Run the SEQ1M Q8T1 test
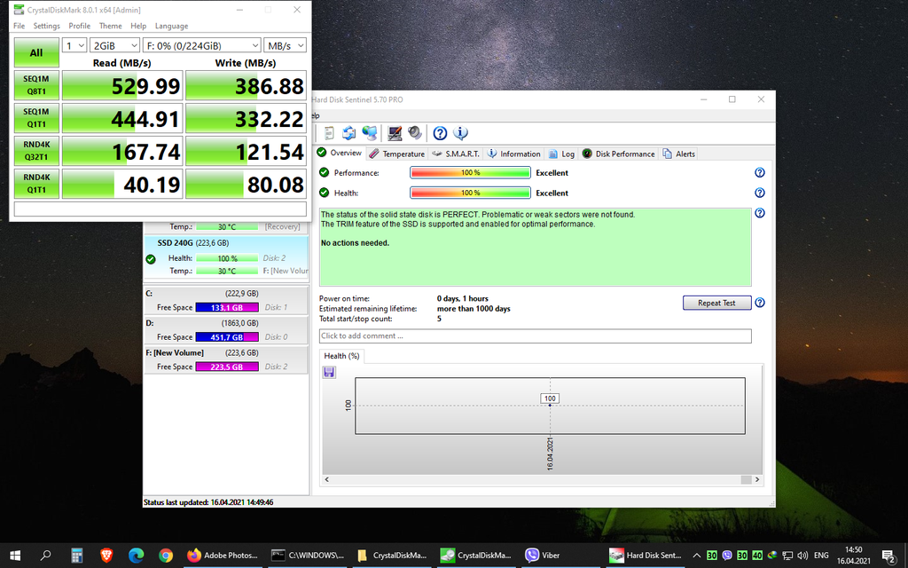The height and width of the screenshot is (568, 908). pyautogui.click(x=36, y=85)
